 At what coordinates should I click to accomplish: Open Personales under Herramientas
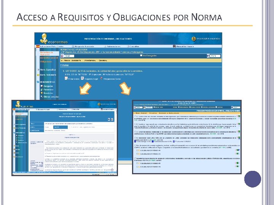48,90
